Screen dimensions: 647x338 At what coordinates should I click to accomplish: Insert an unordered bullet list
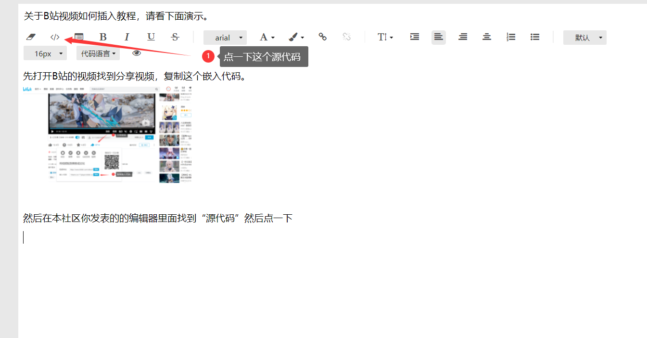(535, 37)
